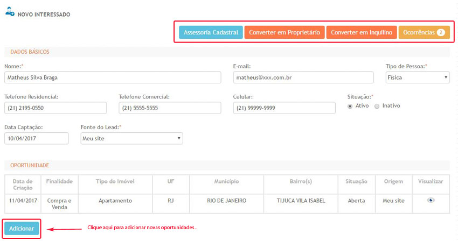Expand the Fonte do Lead dropdown
The height and width of the screenshot is (241, 458).
(x=131, y=138)
